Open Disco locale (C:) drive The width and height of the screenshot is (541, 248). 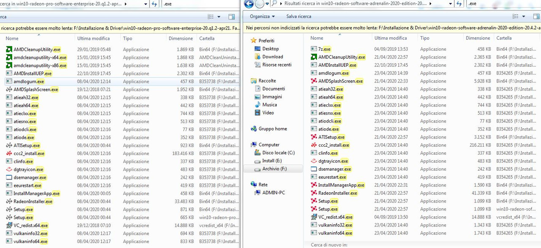[275, 153]
